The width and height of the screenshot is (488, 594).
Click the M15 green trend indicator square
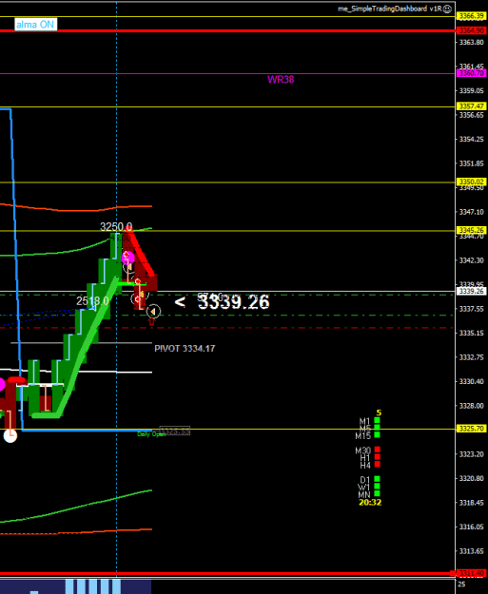point(377,435)
